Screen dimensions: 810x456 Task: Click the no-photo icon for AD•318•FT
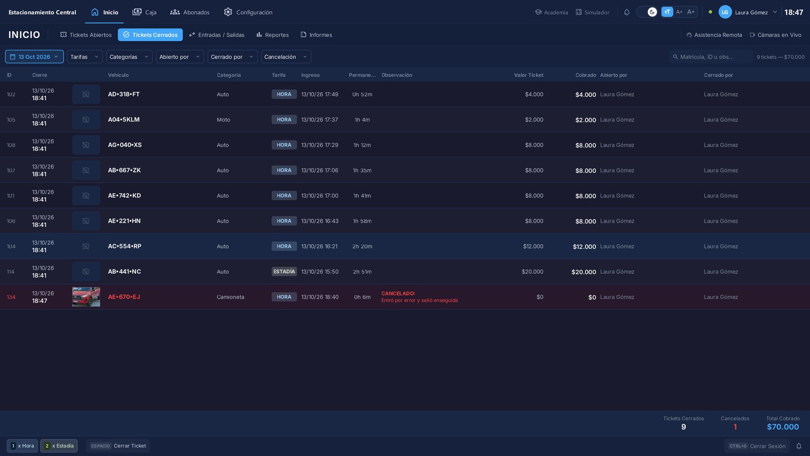[86, 94]
